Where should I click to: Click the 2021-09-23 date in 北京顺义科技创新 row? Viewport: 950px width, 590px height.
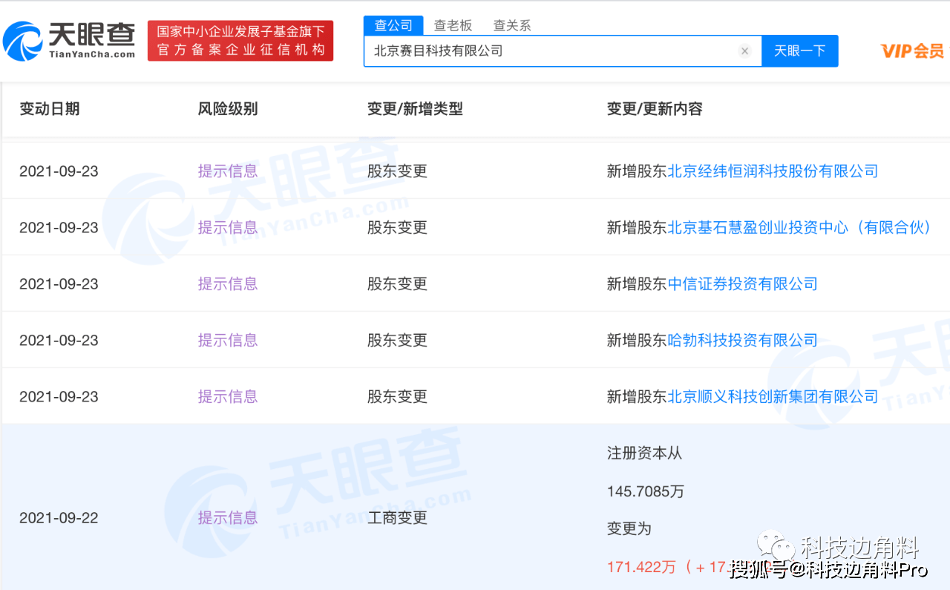pyautogui.click(x=59, y=397)
